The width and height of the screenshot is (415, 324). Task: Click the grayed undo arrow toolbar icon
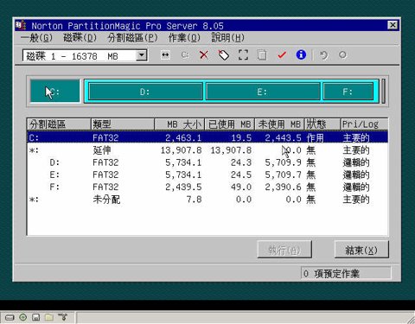click(323, 54)
